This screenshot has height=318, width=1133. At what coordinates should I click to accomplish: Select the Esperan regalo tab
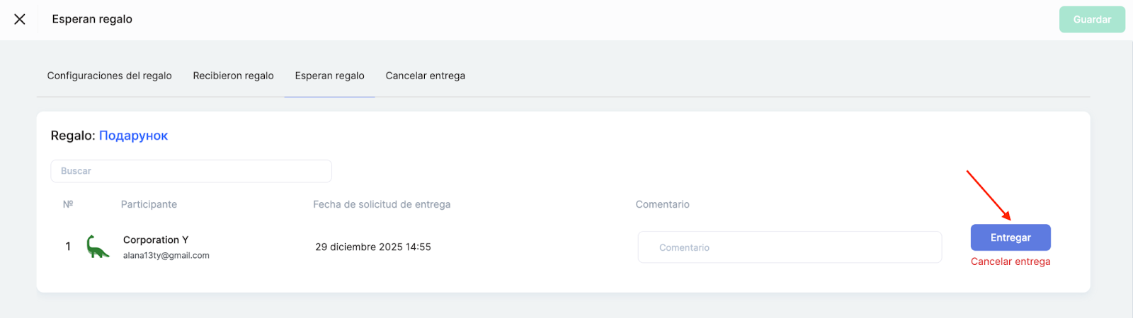tap(329, 76)
